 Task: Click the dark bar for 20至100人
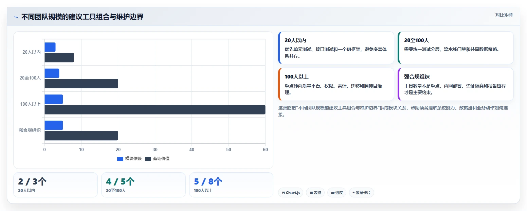[x=81, y=84]
